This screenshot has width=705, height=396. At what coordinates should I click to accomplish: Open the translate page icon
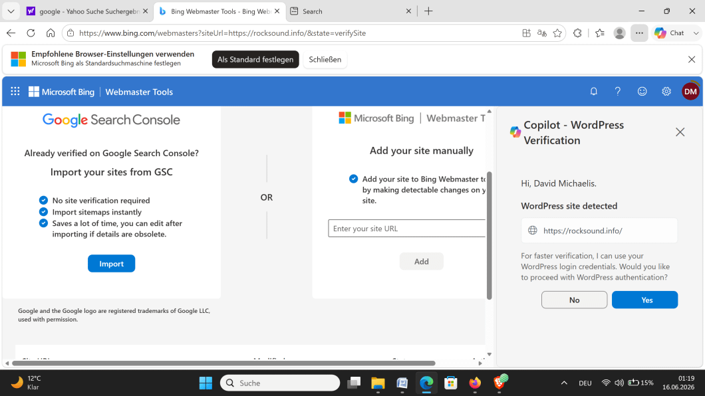[x=542, y=33]
